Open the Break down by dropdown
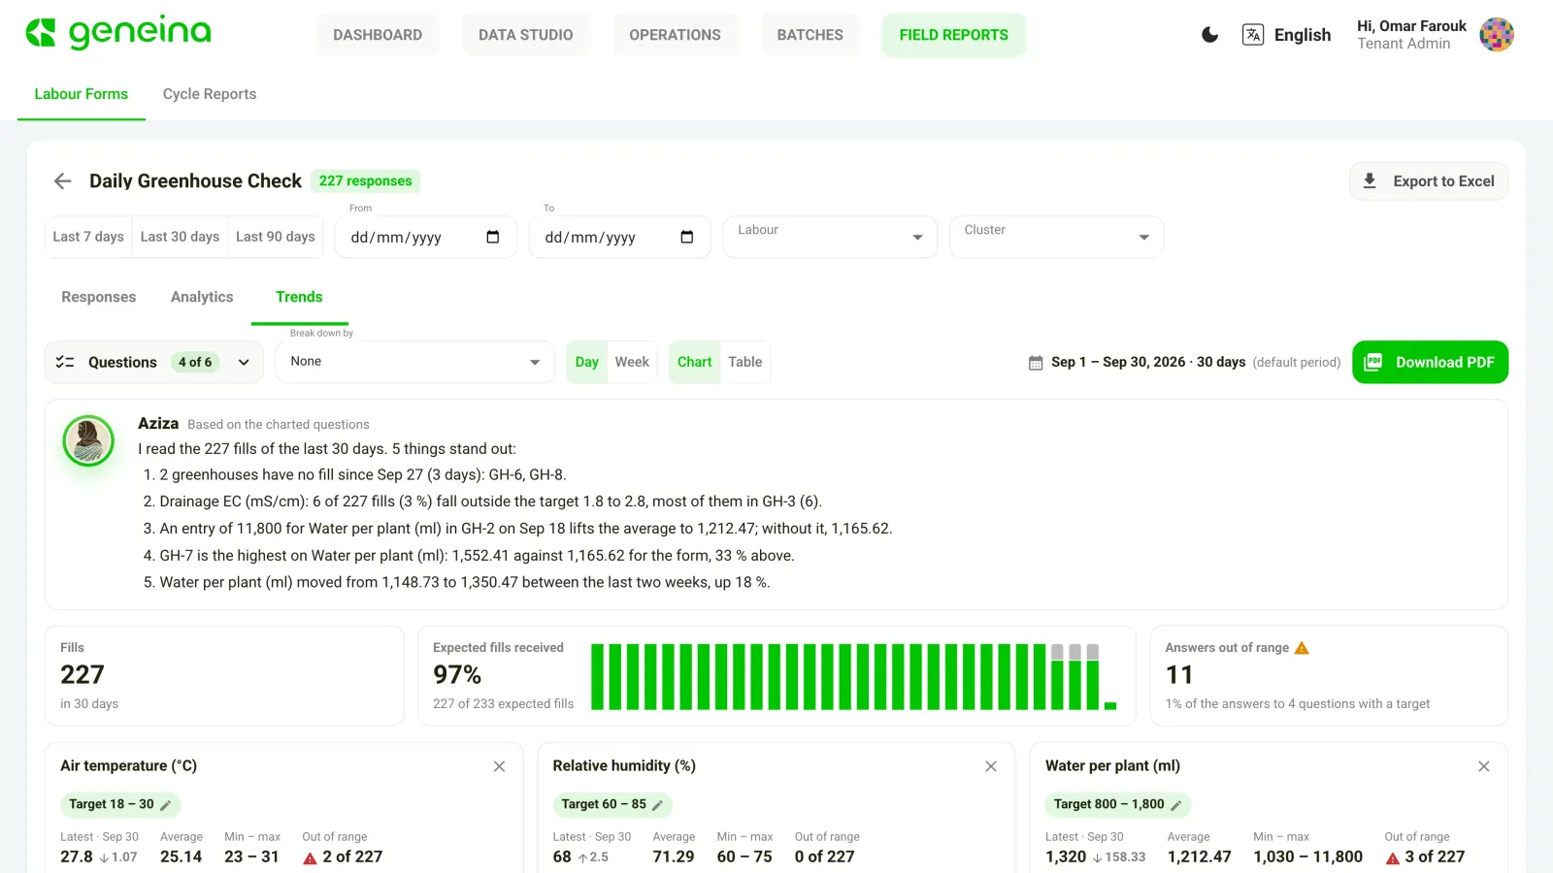 (414, 362)
